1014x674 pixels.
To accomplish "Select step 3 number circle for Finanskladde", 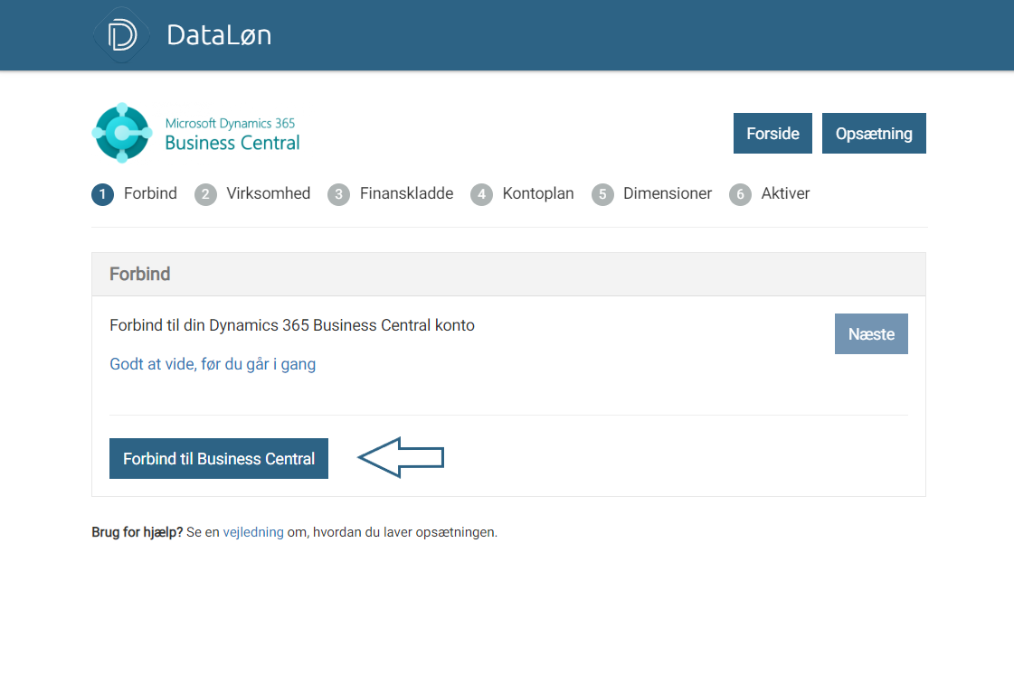I will click(x=339, y=194).
